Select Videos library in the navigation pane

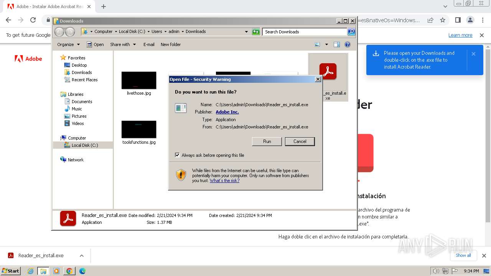pos(74,123)
